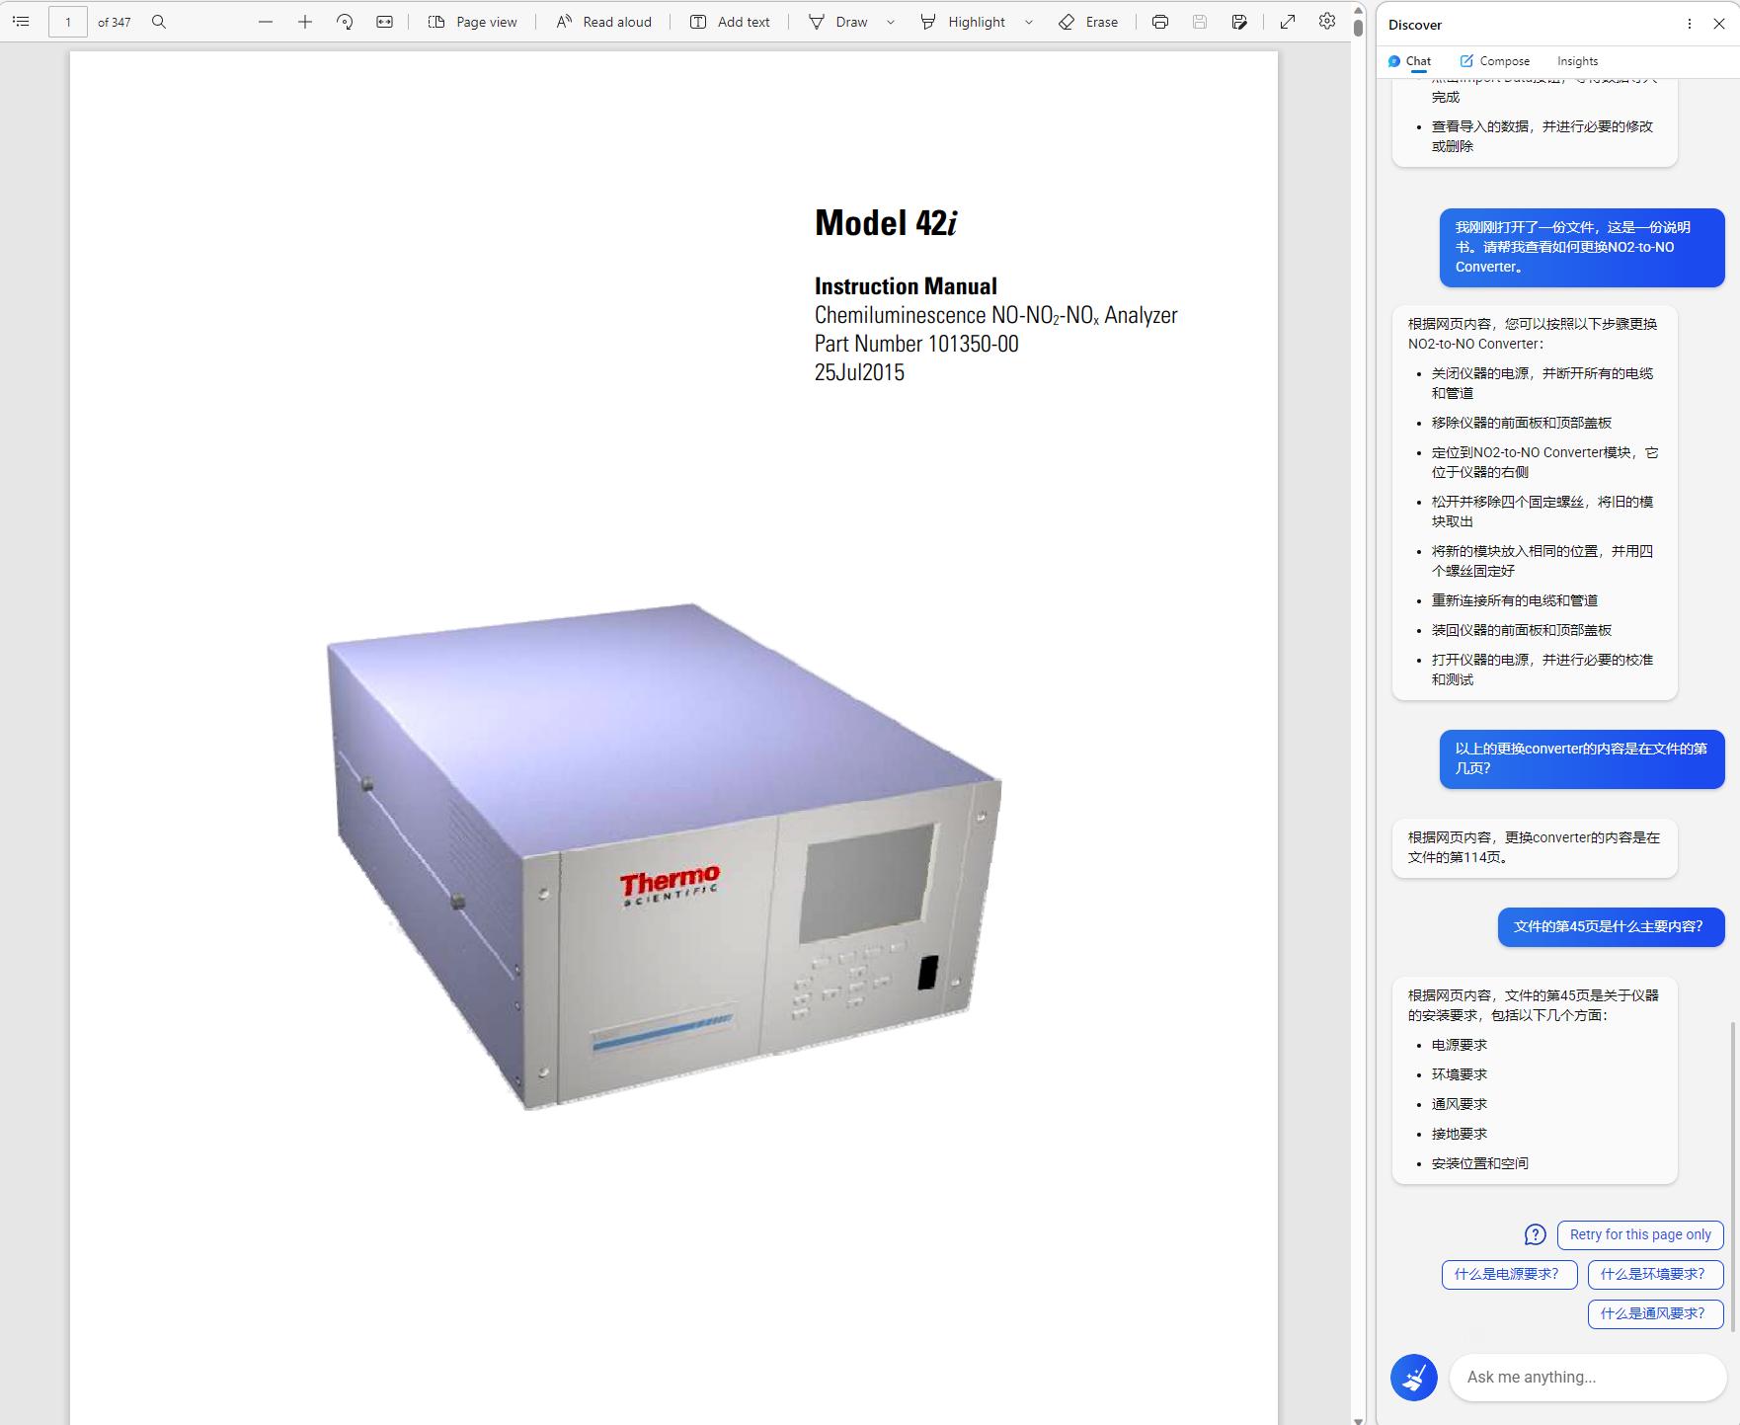Print the PDF document

(x=1159, y=21)
